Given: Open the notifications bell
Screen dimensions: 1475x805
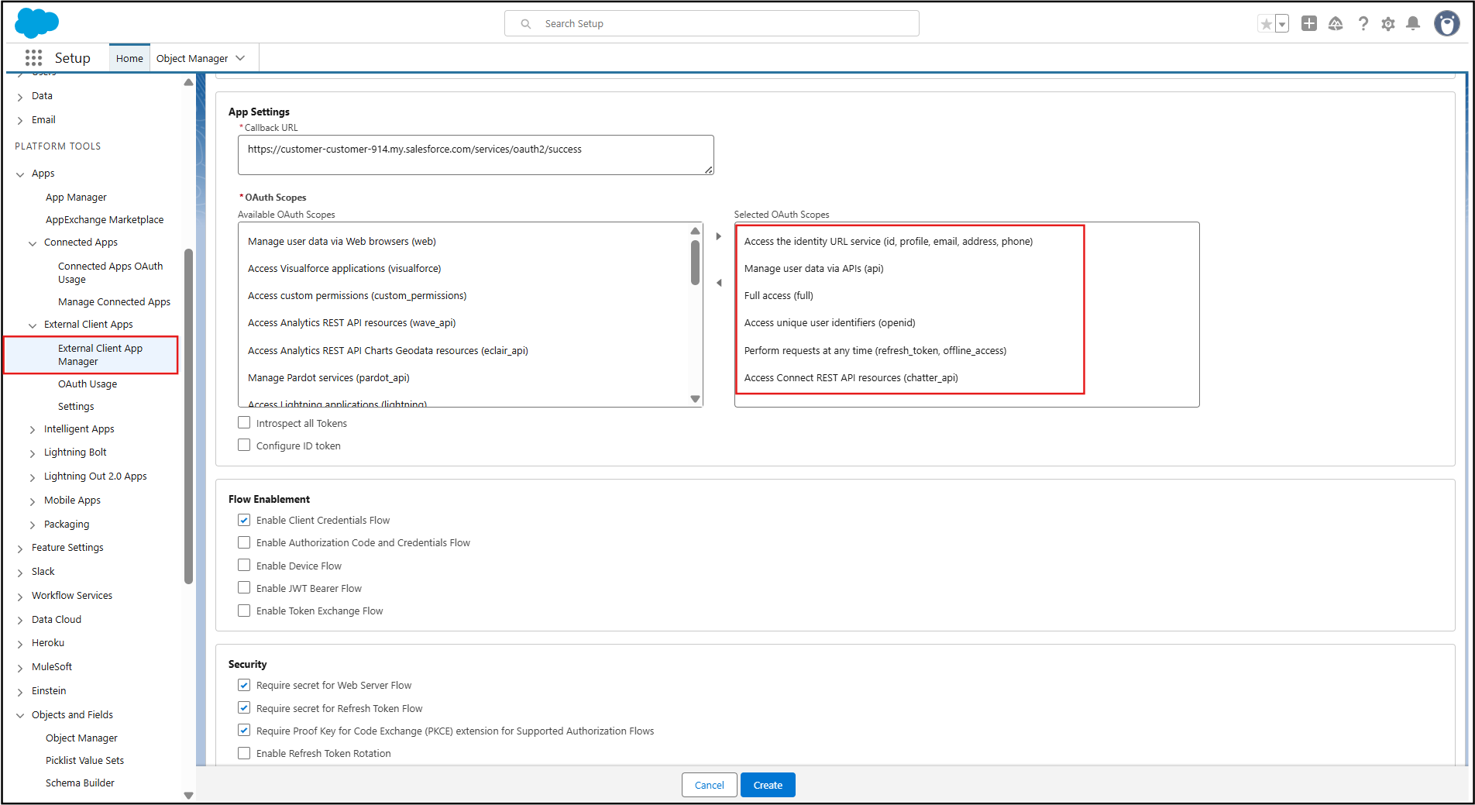Looking at the screenshot, I should 1413,23.
